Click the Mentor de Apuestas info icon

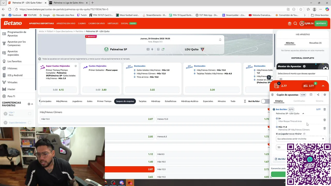point(304,66)
